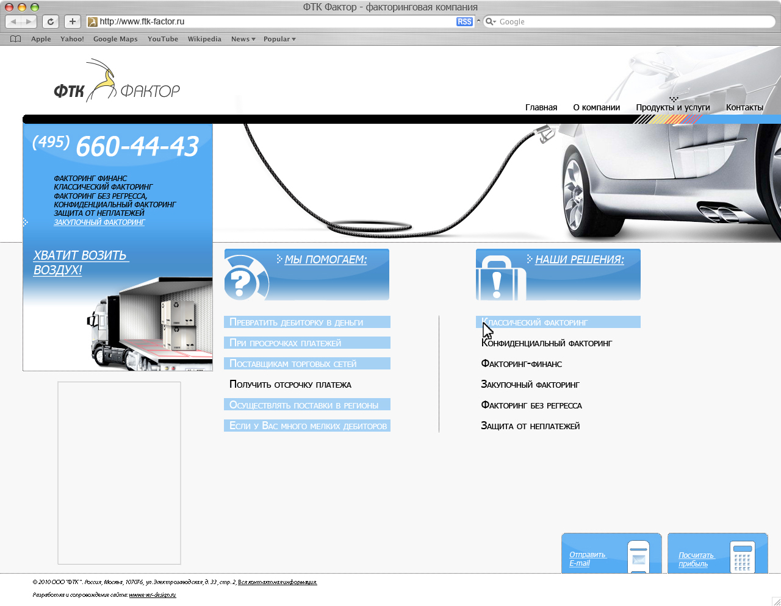Open the О компании navigation item

[x=597, y=107]
